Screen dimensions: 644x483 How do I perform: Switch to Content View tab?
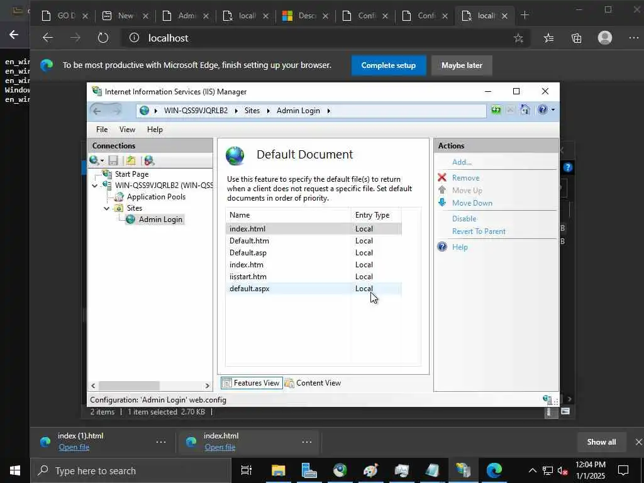313,383
